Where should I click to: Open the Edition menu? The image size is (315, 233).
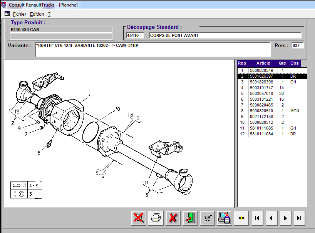point(37,14)
